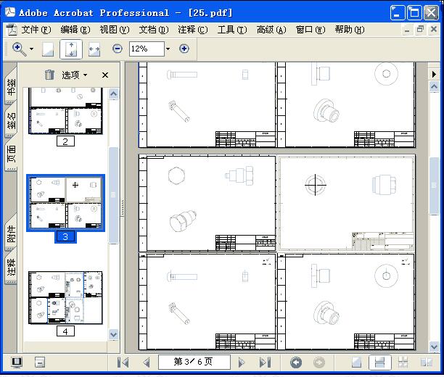Expand the 选项 options dropdown
The width and height of the screenshot is (444, 377).
74,75
